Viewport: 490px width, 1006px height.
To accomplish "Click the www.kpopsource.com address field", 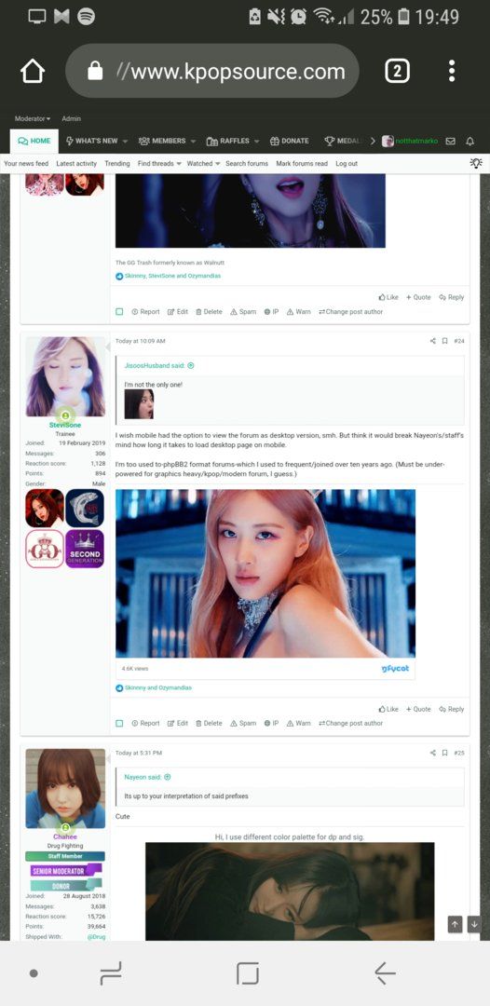I will tap(212, 71).
